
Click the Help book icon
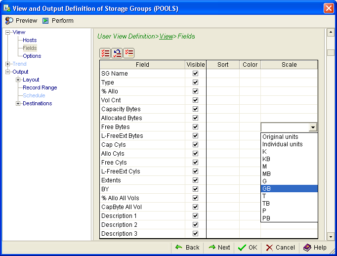pos(307,248)
